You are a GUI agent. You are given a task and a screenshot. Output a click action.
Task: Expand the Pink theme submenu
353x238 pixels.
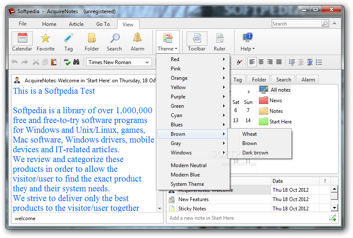(193, 69)
